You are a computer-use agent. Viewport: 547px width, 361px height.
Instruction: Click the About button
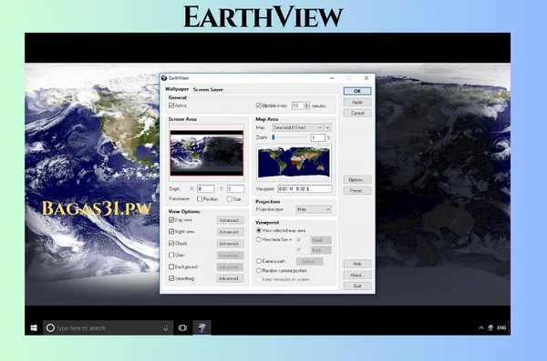(357, 275)
